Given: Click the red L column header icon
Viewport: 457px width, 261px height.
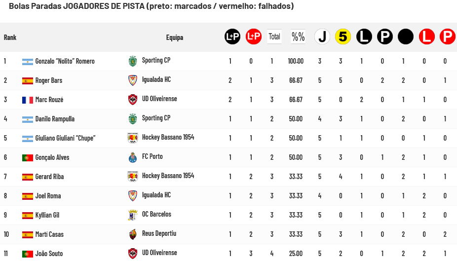Looking at the screenshot, I should (x=426, y=37).
